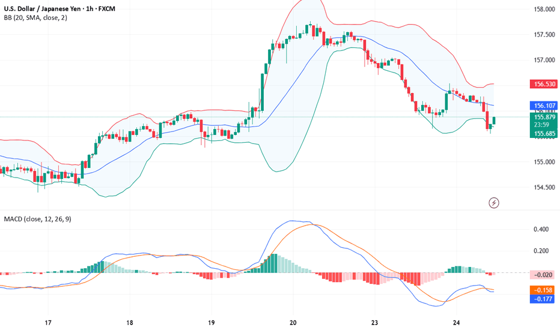Viewport: 560px width, 330px height.
Task: Click the orange -0.158 signal value label
Action: 544,290
